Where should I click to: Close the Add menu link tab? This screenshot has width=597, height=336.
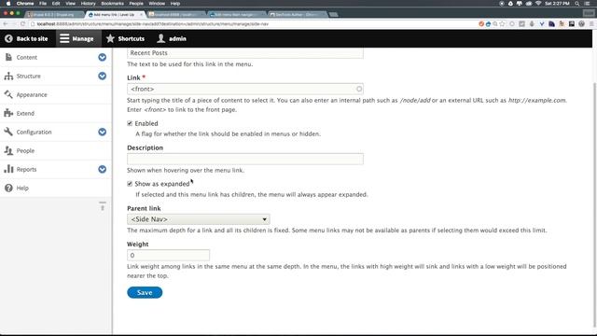pyautogui.click(x=141, y=15)
